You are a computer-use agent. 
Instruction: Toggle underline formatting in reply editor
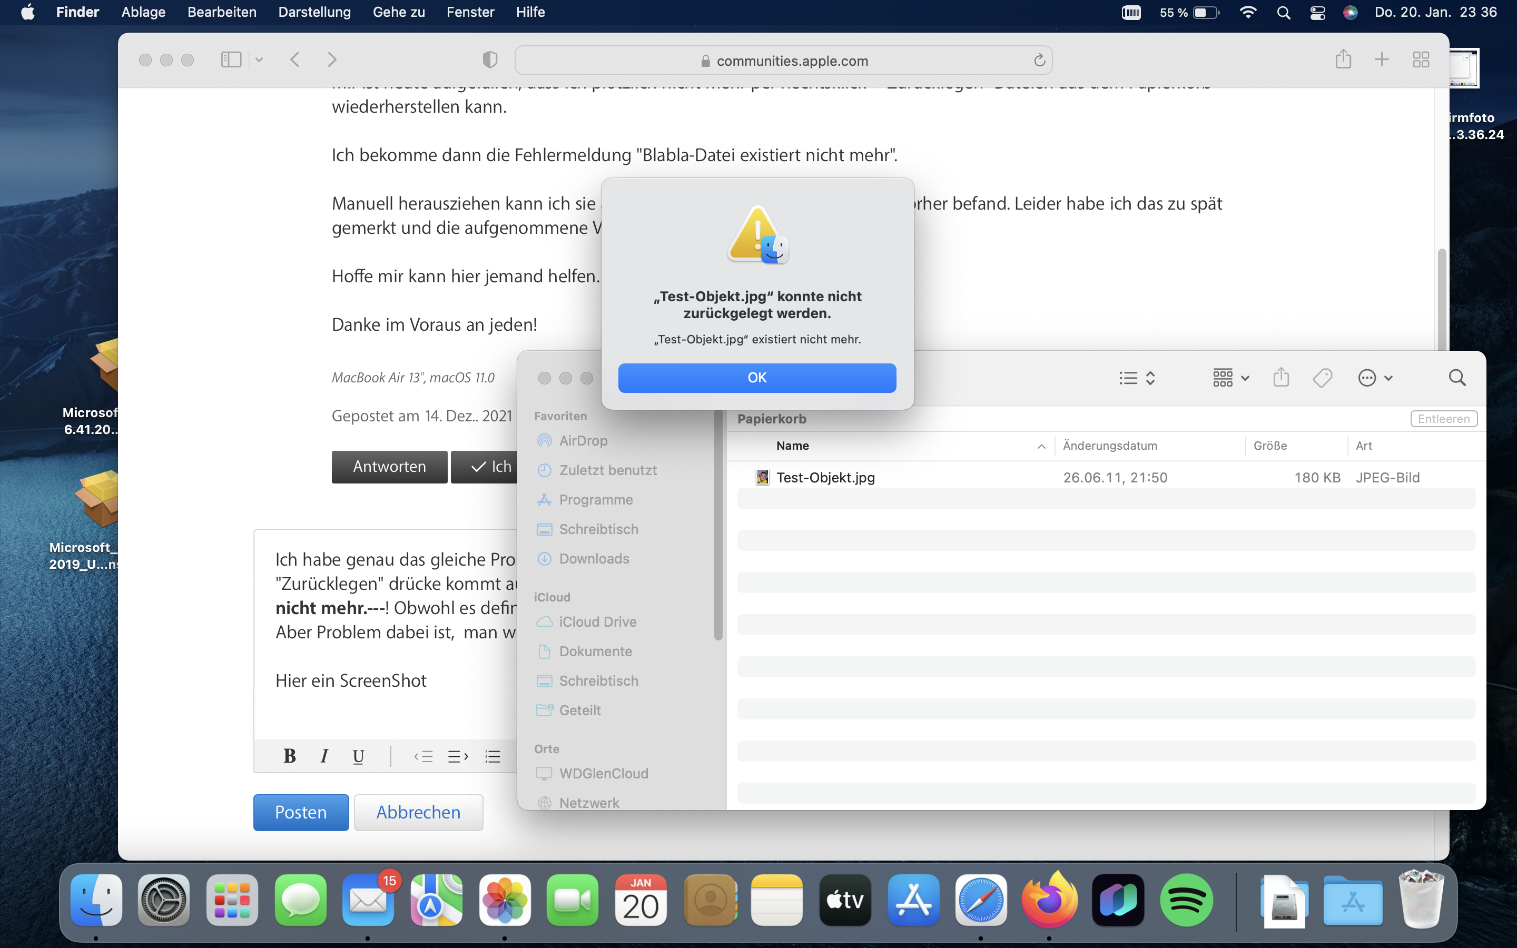[x=359, y=756]
